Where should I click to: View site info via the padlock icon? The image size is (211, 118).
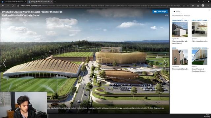coord(18,6)
